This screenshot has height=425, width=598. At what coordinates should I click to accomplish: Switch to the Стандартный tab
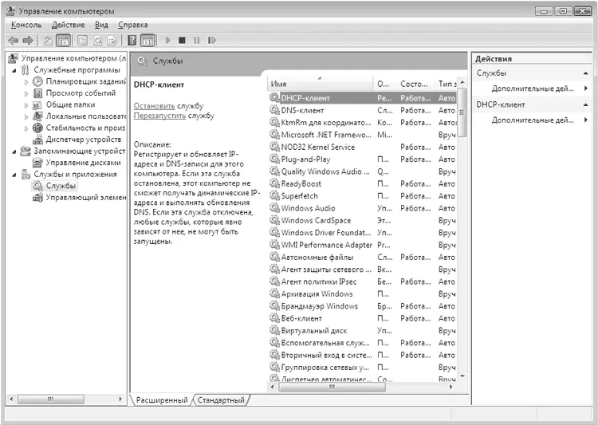coord(221,400)
